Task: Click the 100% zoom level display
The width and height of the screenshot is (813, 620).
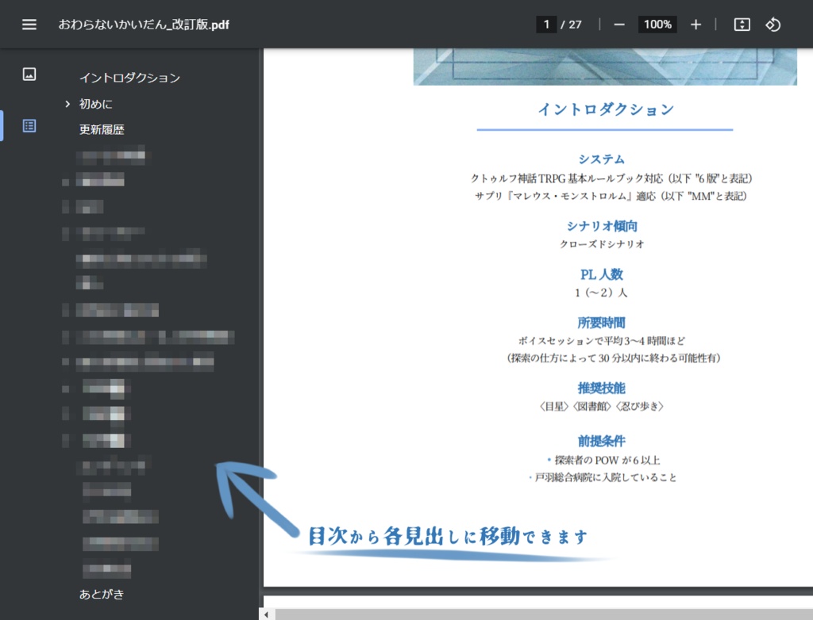Action: point(657,24)
